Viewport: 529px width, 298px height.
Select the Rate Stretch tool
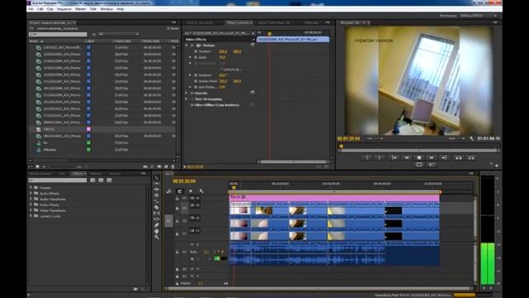point(156,201)
